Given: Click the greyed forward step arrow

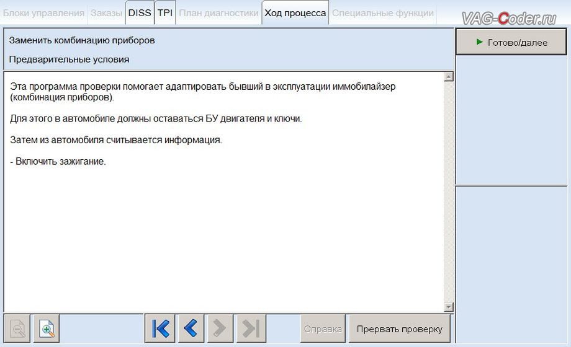Looking at the screenshot, I should point(220,329).
